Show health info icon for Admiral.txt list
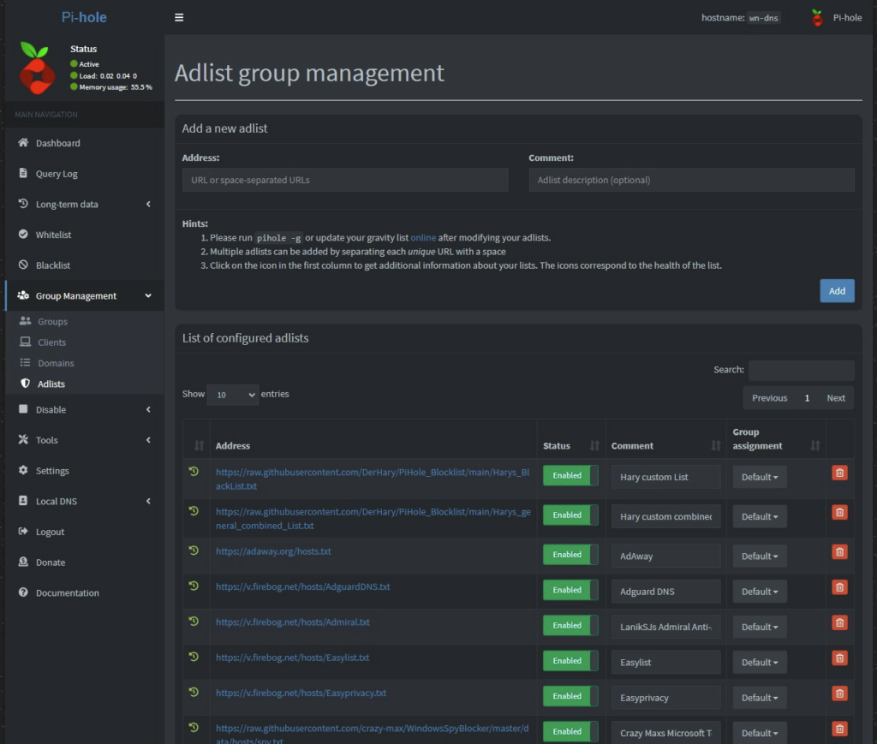877x744 pixels. coord(194,621)
